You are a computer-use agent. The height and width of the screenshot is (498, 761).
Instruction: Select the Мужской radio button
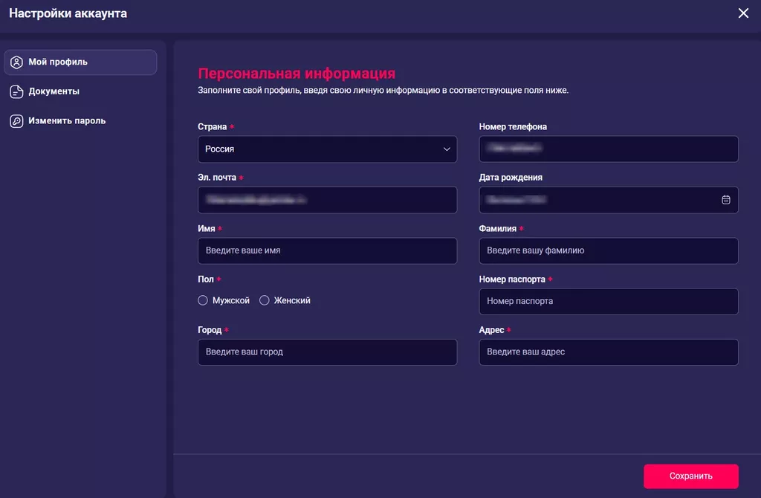(x=203, y=301)
